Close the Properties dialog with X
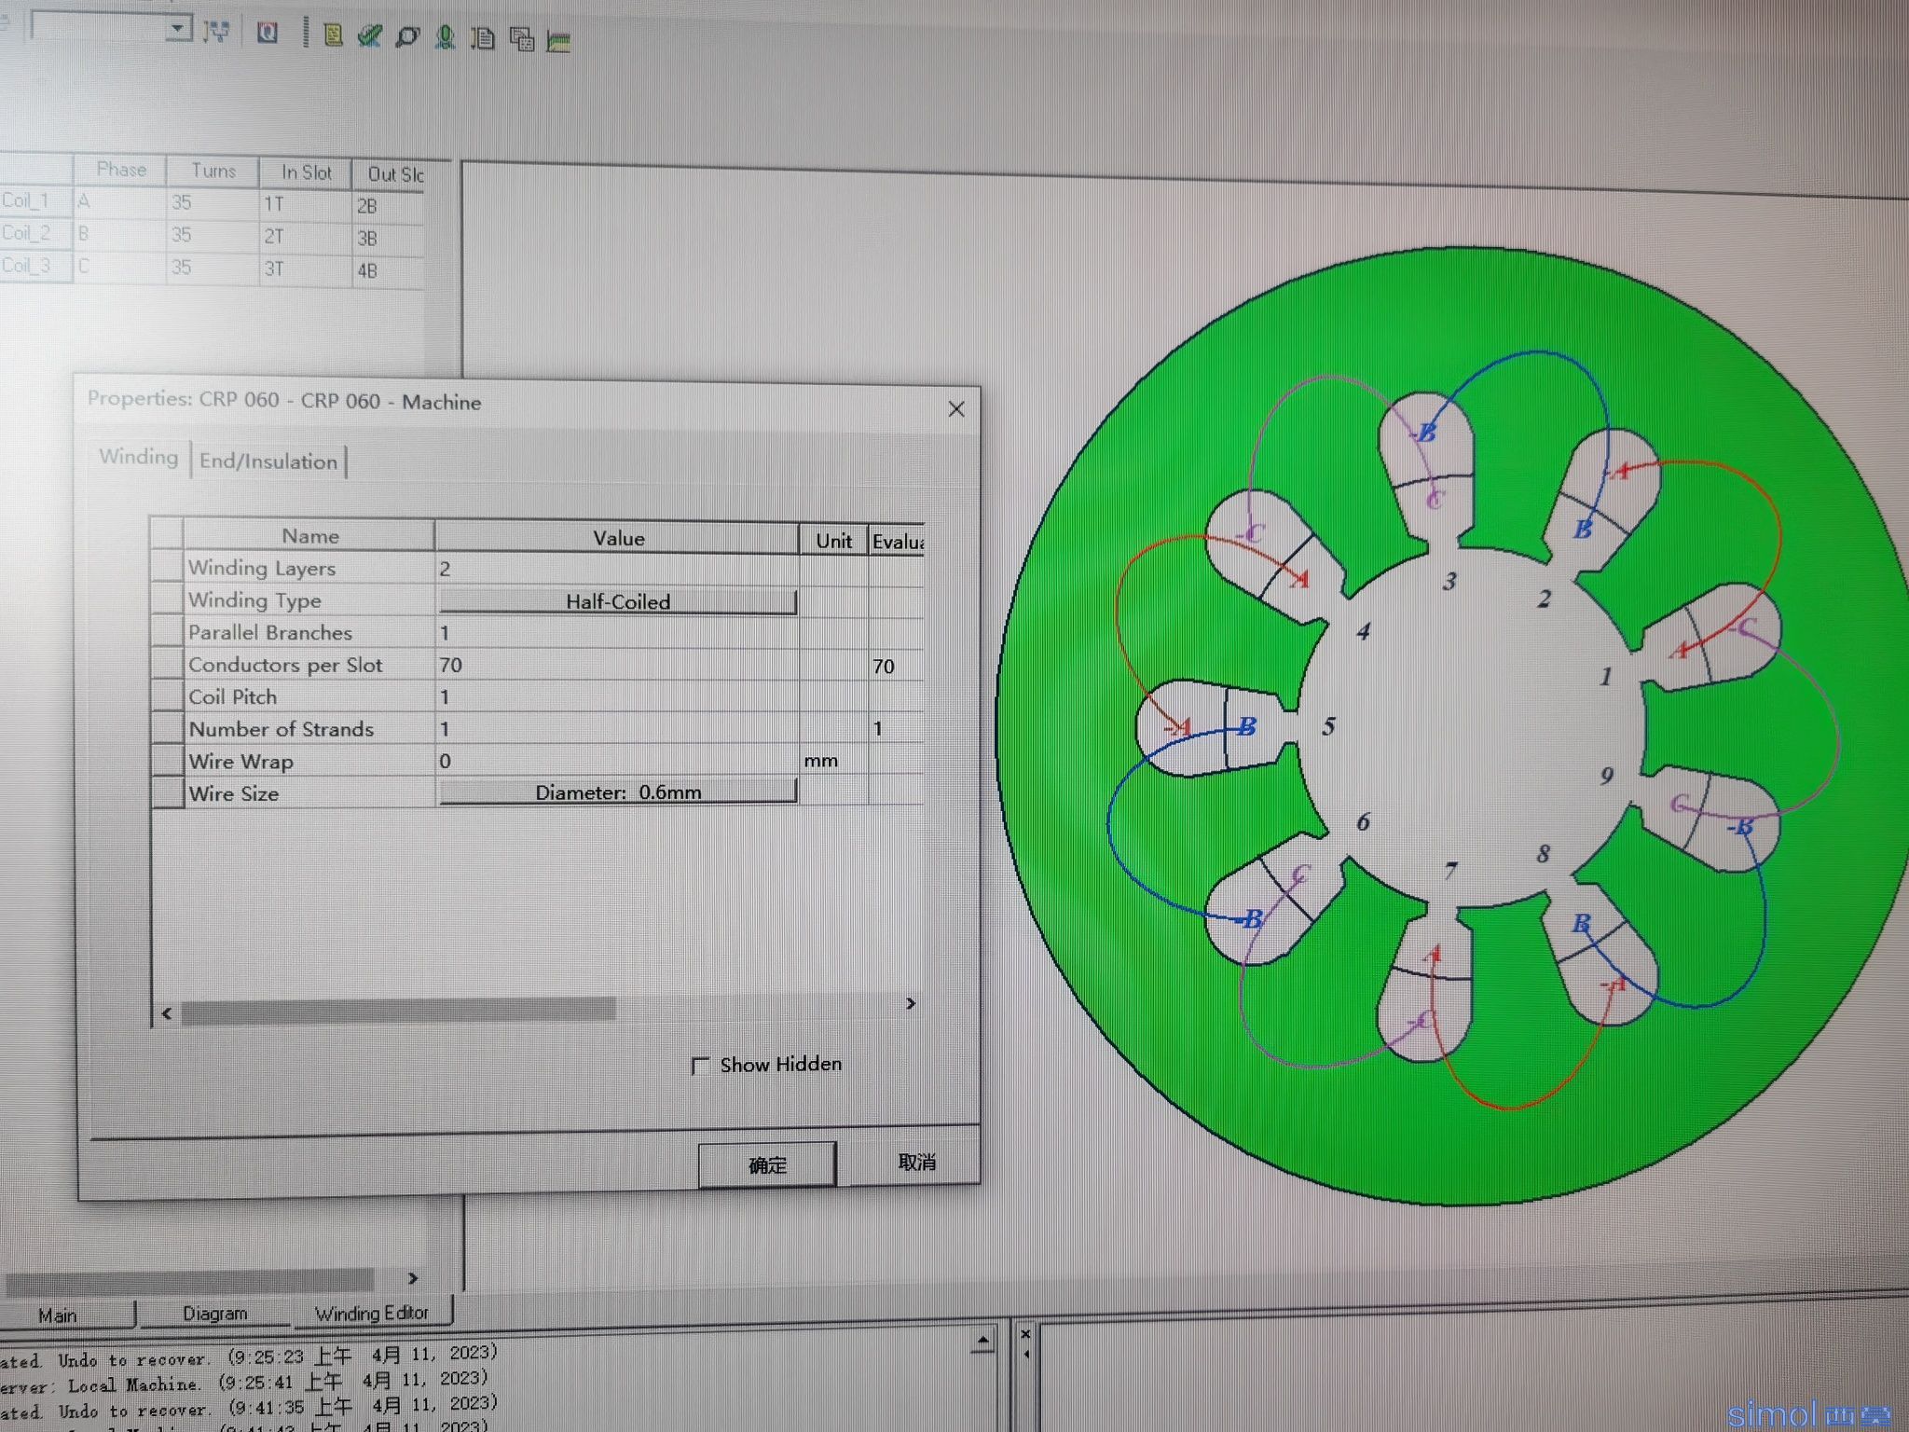Screen dimensions: 1909x1432 (x=956, y=409)
